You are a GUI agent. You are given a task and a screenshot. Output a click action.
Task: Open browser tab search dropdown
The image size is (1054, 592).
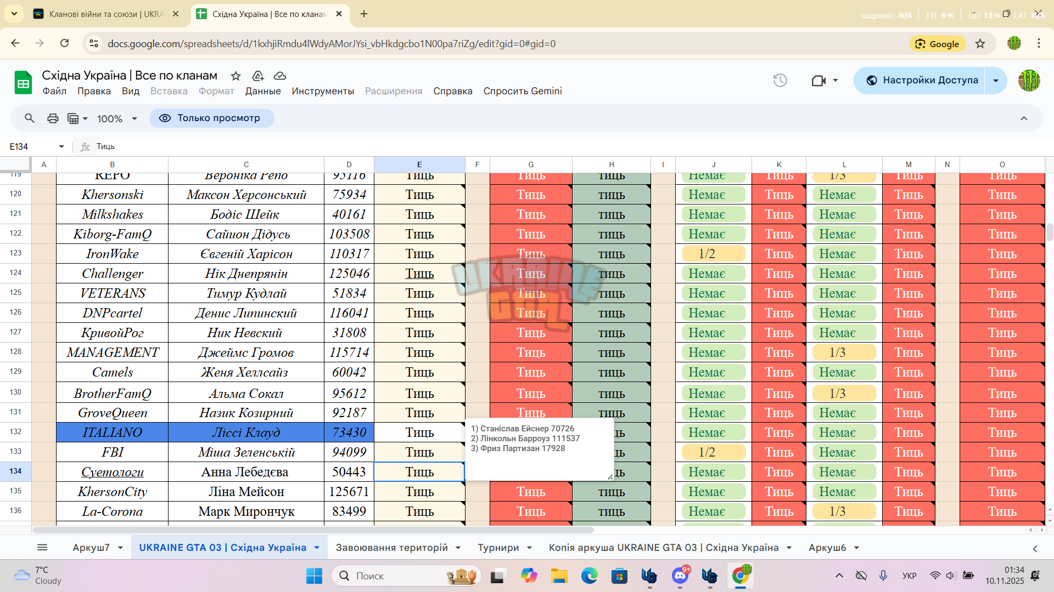coord(14,14)
